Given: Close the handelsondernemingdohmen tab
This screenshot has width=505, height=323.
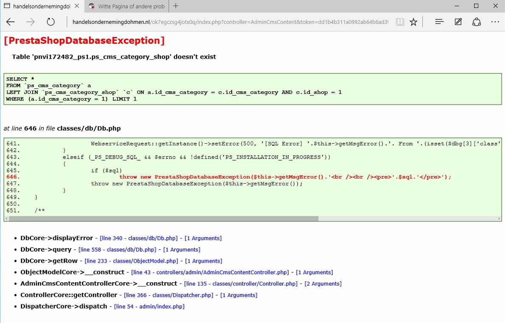Looking at the screenshot, I should [x=77, y=6].
